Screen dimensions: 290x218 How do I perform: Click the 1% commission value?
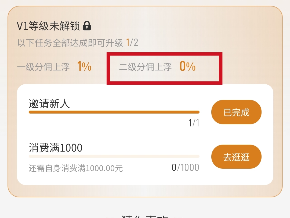(84, 66)
